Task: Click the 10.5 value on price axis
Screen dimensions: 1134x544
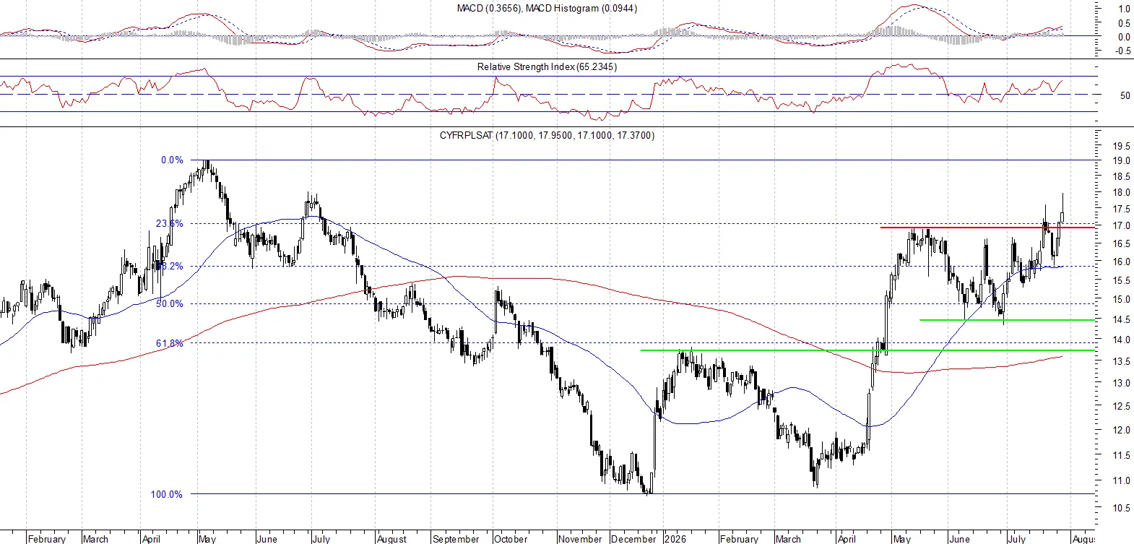Action: click(1122, 509)
